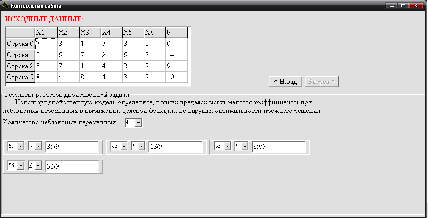The image size is (428, 218).
Task: Click the ИСХОДНЫЕ ДАННЫЕ heading
Action: [x=44, y=19]
